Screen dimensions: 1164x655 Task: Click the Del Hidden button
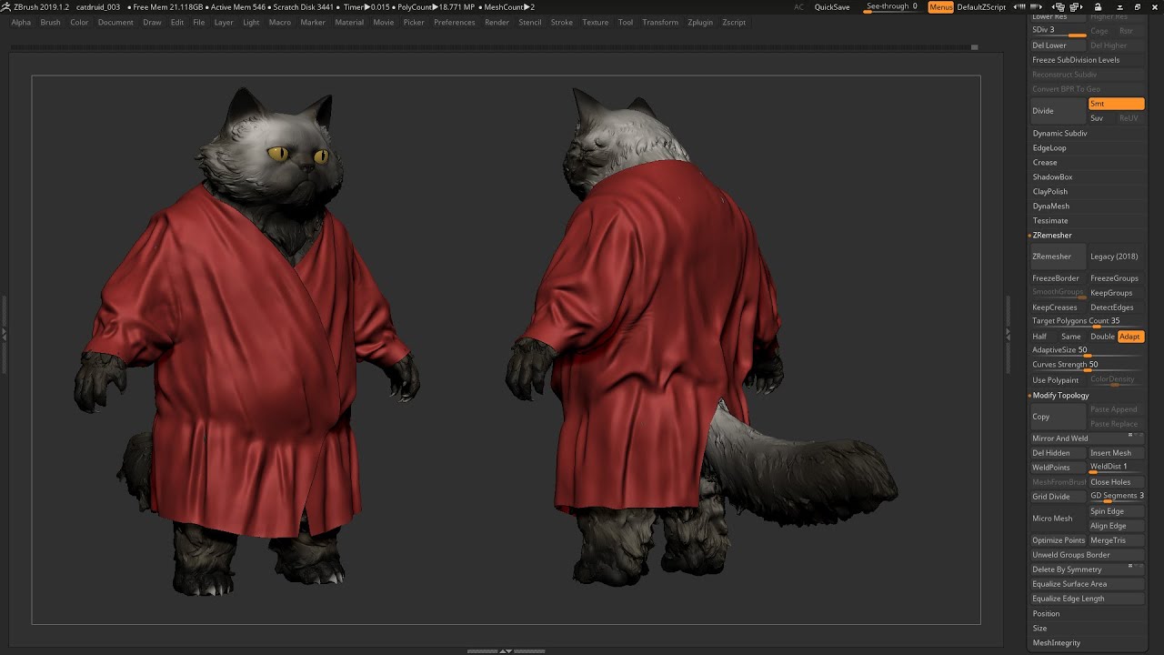[x=1058, y=453]
